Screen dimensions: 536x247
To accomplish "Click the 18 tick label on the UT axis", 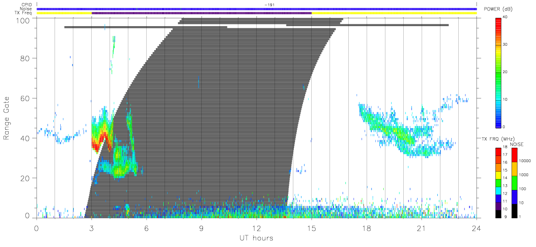I will tap(366, 228).
